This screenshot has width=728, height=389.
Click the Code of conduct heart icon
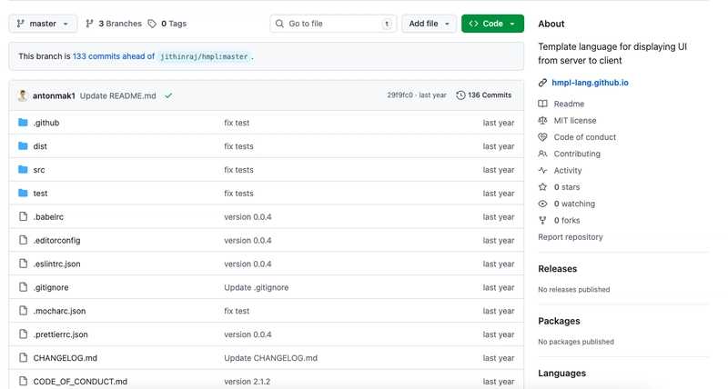(x=543, y=137)
